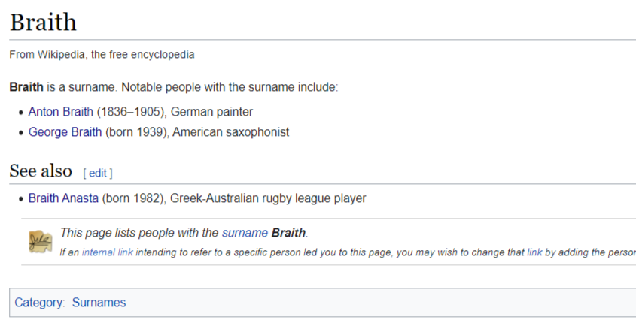Image resolution: width=636 pixels, height=323 pixels.
Task: Follow the 'internal link' help link
Action: pos(108,252)
